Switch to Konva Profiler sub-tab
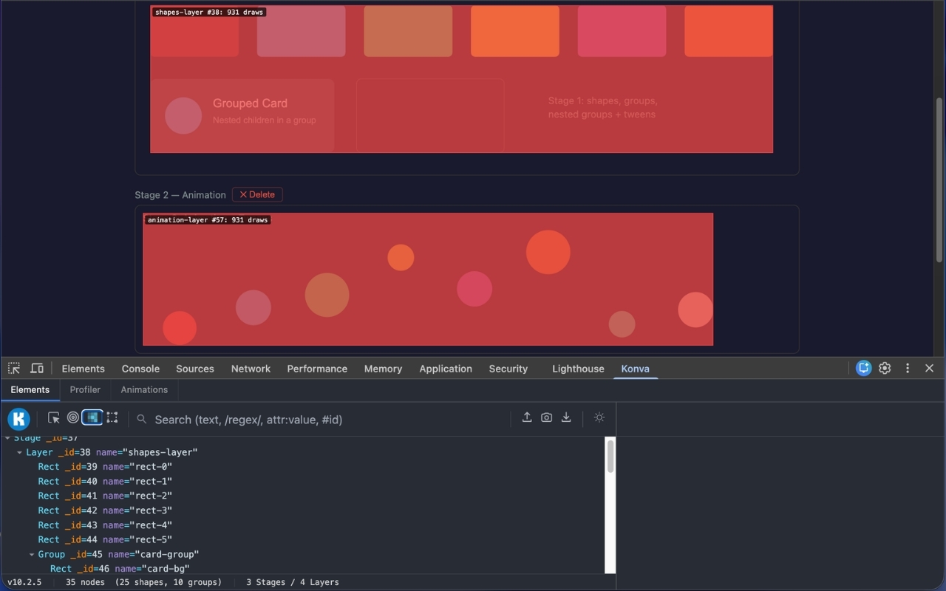Image resolution: width=946 pixels, height=591 pixels. point(85,389)
